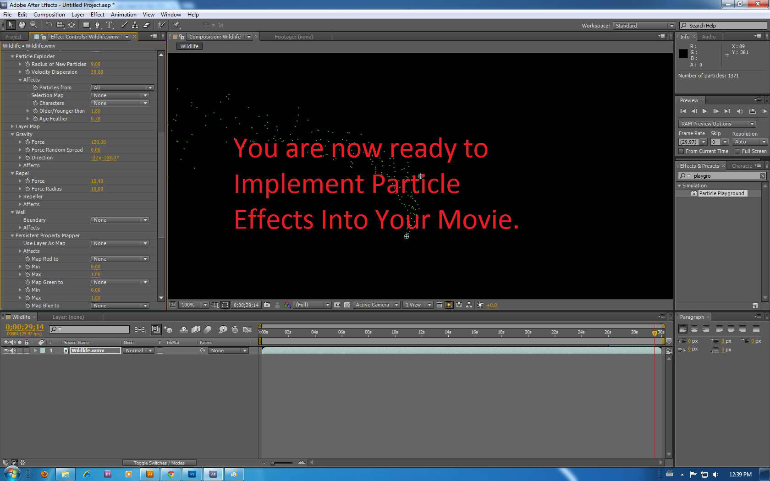The height and width of the screenshot is (481, 770).
Task: Enable the From Current Time checkbox
Action: tap(681, 151)
